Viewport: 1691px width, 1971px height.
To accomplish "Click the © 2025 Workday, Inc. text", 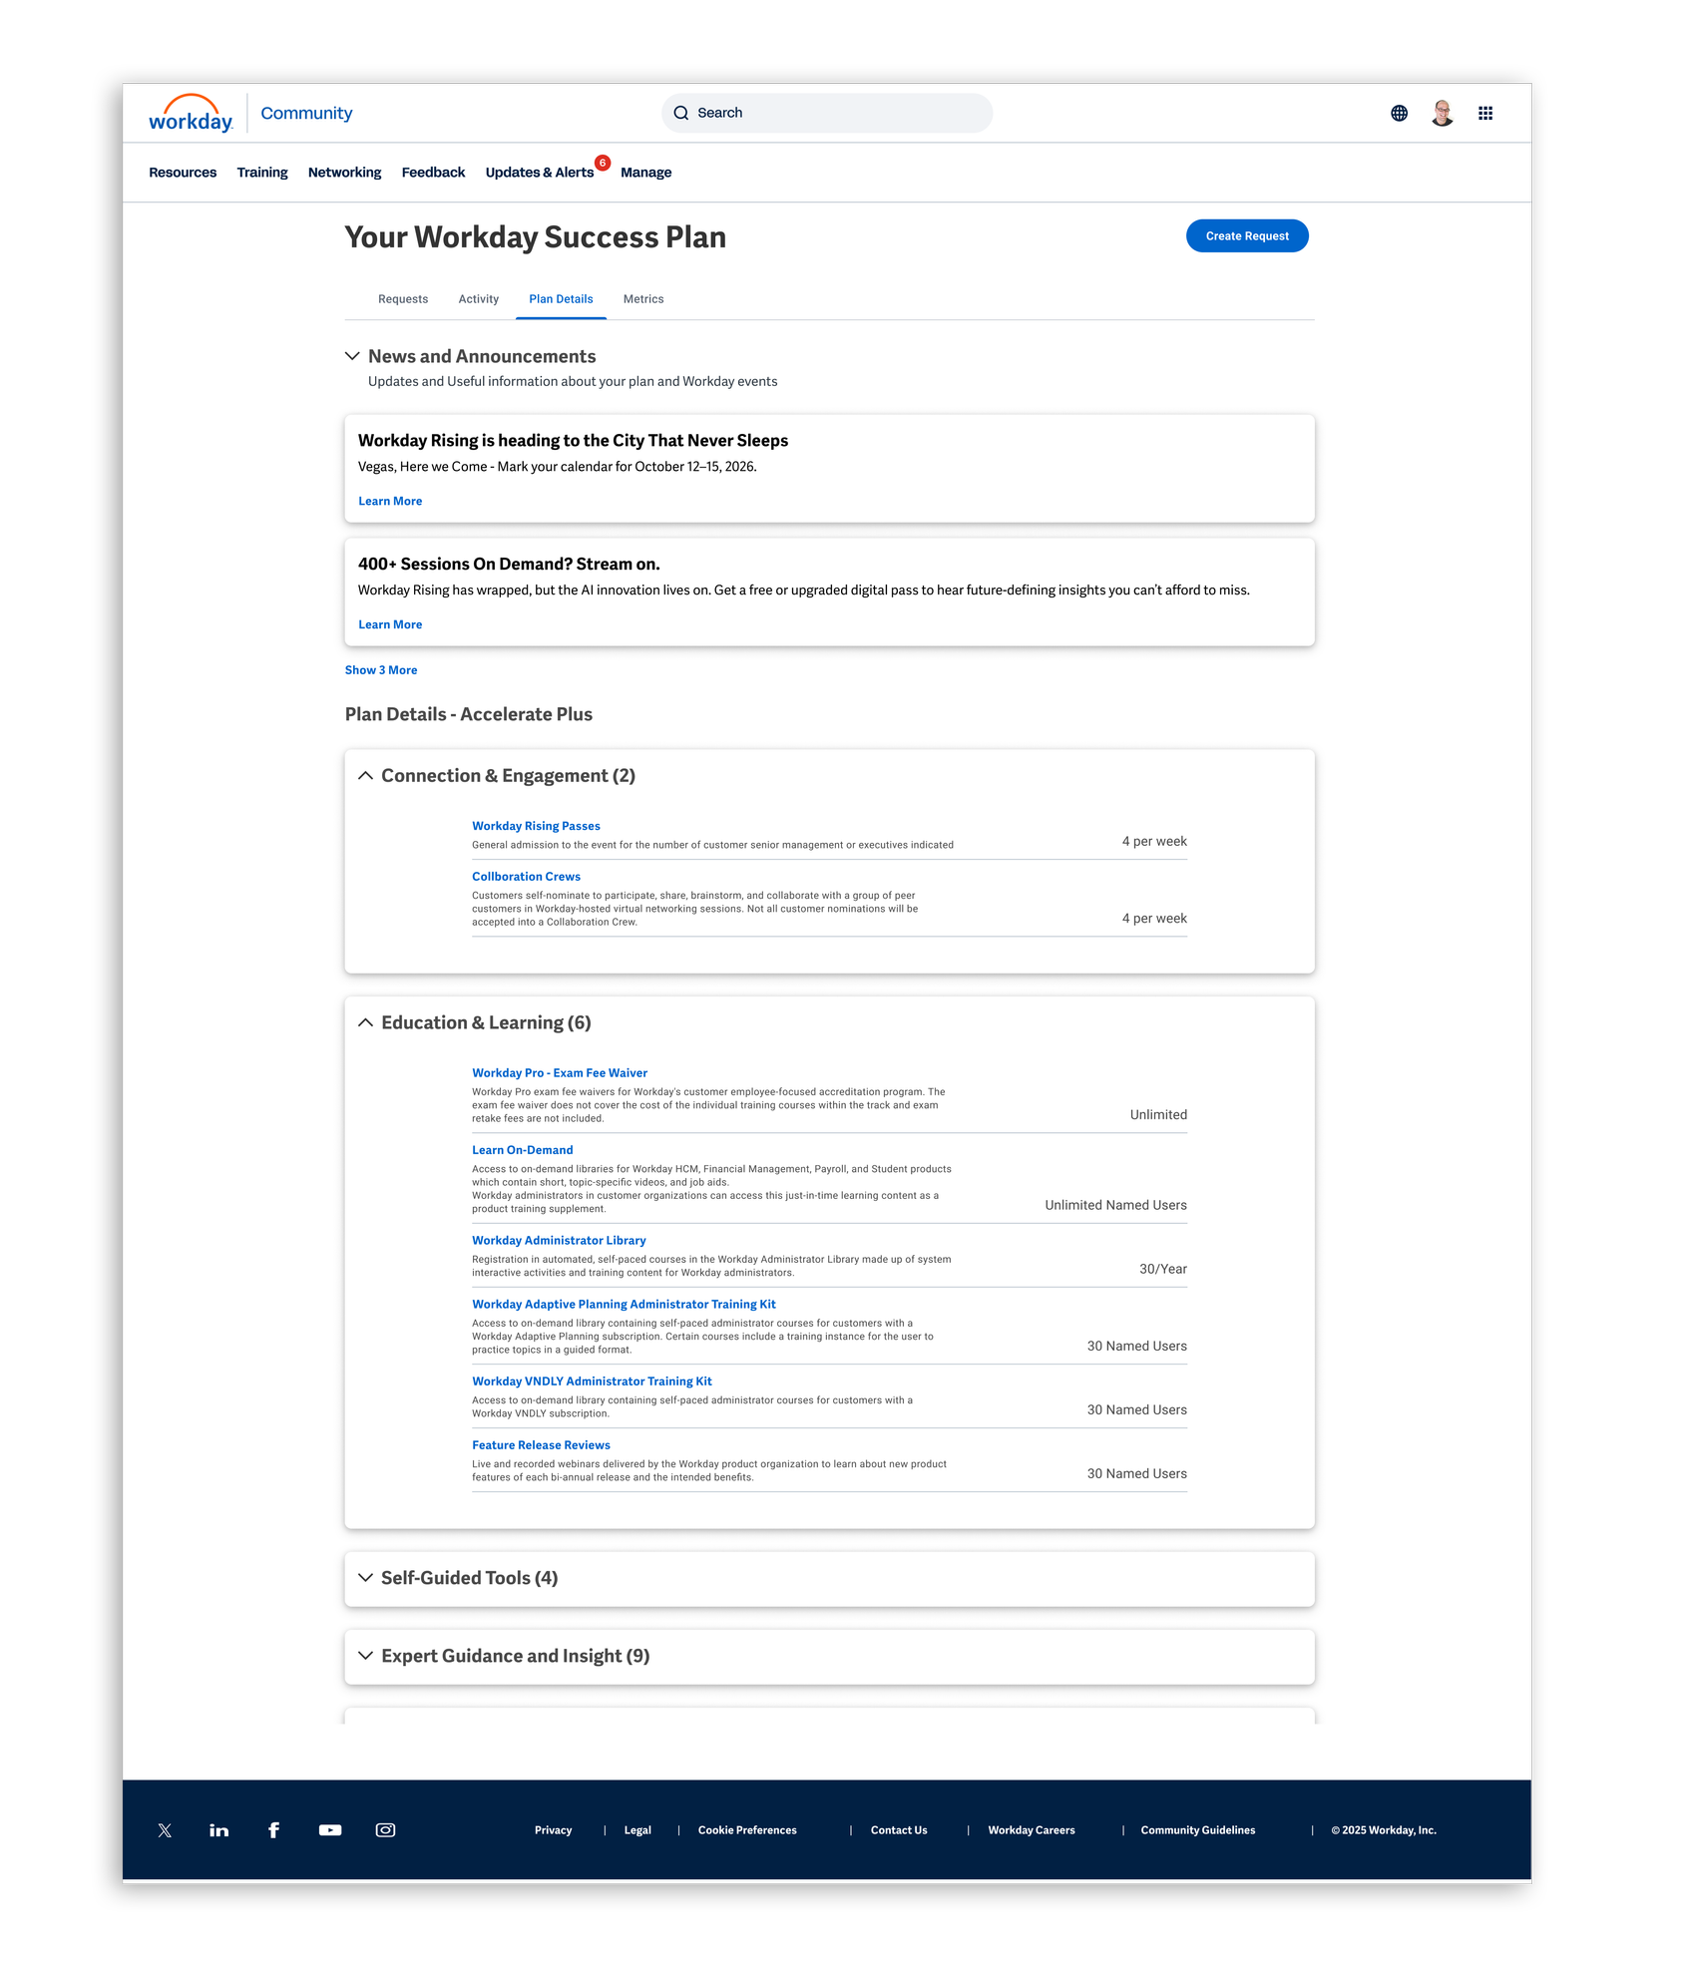I will click(x=1384, y=1830).
